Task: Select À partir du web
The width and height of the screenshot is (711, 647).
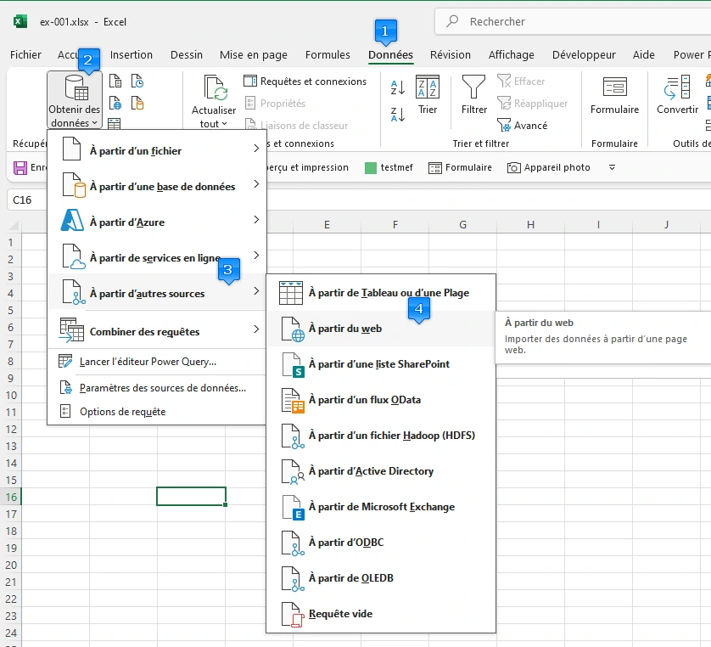Action: [344, 329]
